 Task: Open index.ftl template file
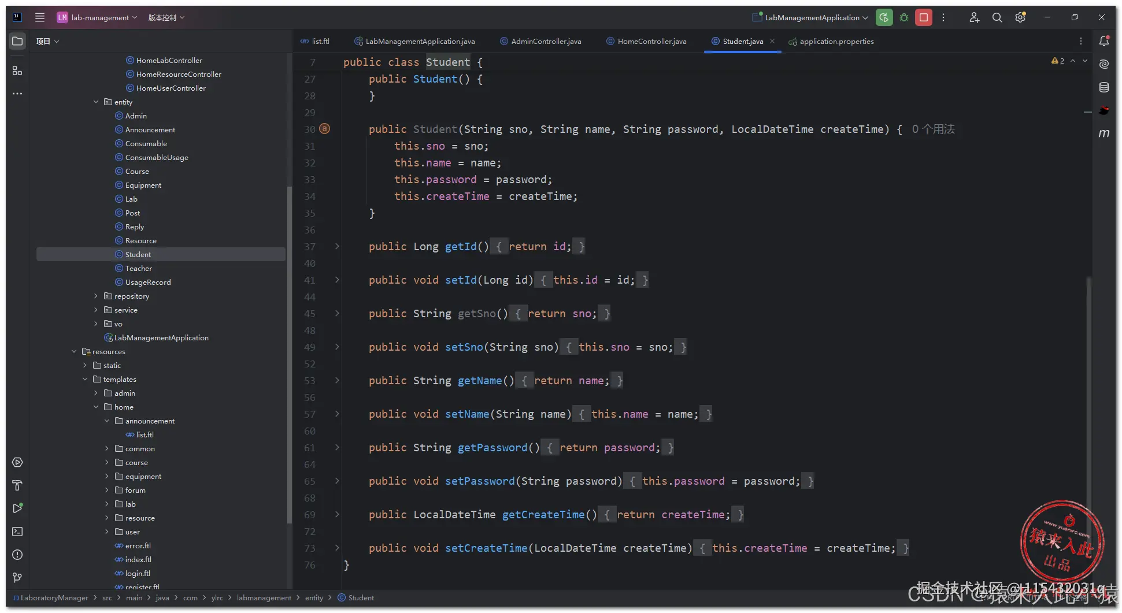[x=138, y=559]
